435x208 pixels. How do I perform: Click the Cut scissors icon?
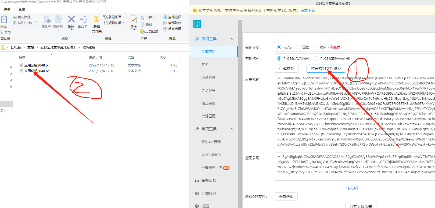click(2, 32)
